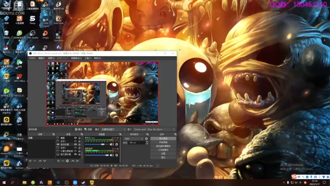This screenshot has height=186, width=330.
Task: Open the streamcha... desktop shortcut
Action: tap(6, 151)
